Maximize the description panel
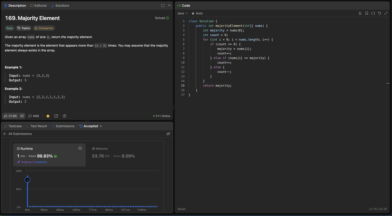 [163, 6]
